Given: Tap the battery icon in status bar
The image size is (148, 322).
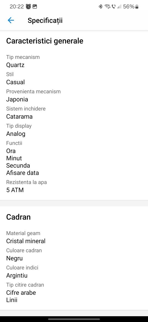Looking at the screenshot, I should click(x=137, y=7).
